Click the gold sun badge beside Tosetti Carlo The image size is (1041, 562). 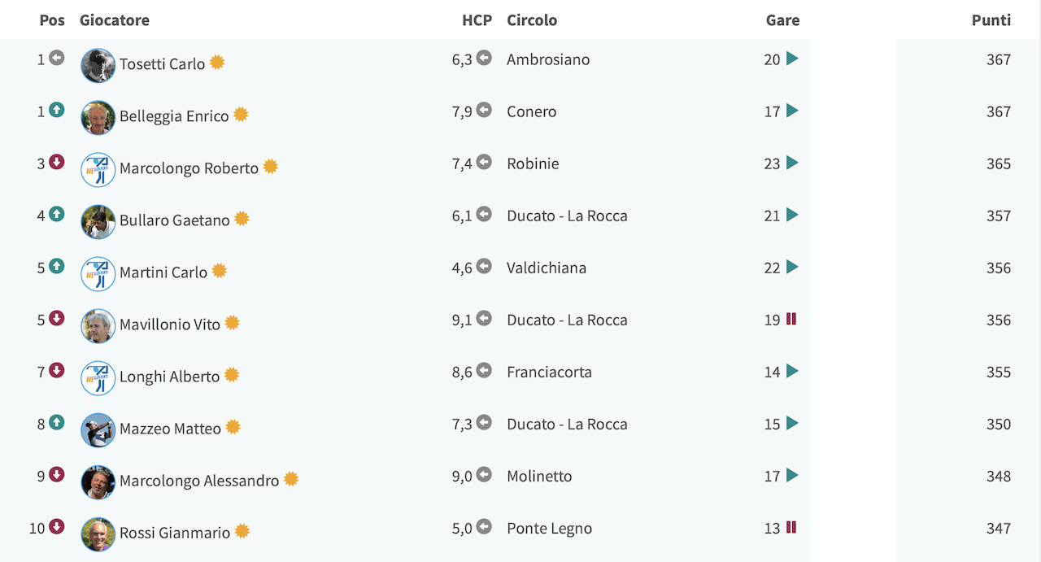pos(217,63)
